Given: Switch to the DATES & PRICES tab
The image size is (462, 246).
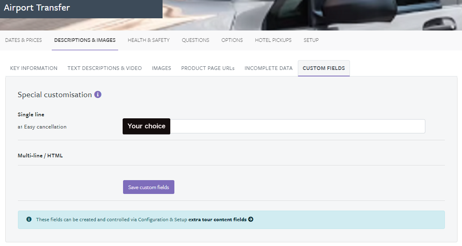Looking at the screenshot, I should [x=23, y=40].
